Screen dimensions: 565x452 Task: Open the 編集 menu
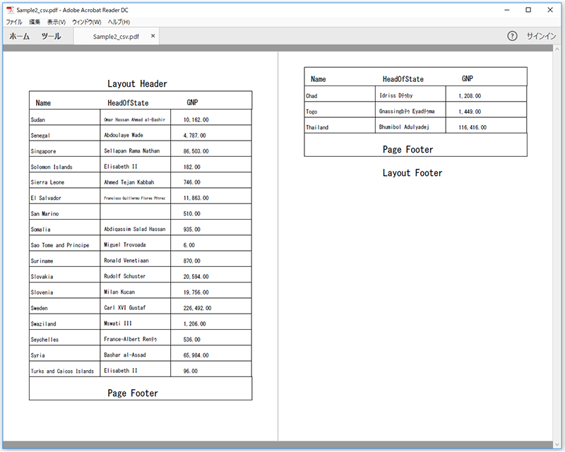tap(35, 23)
